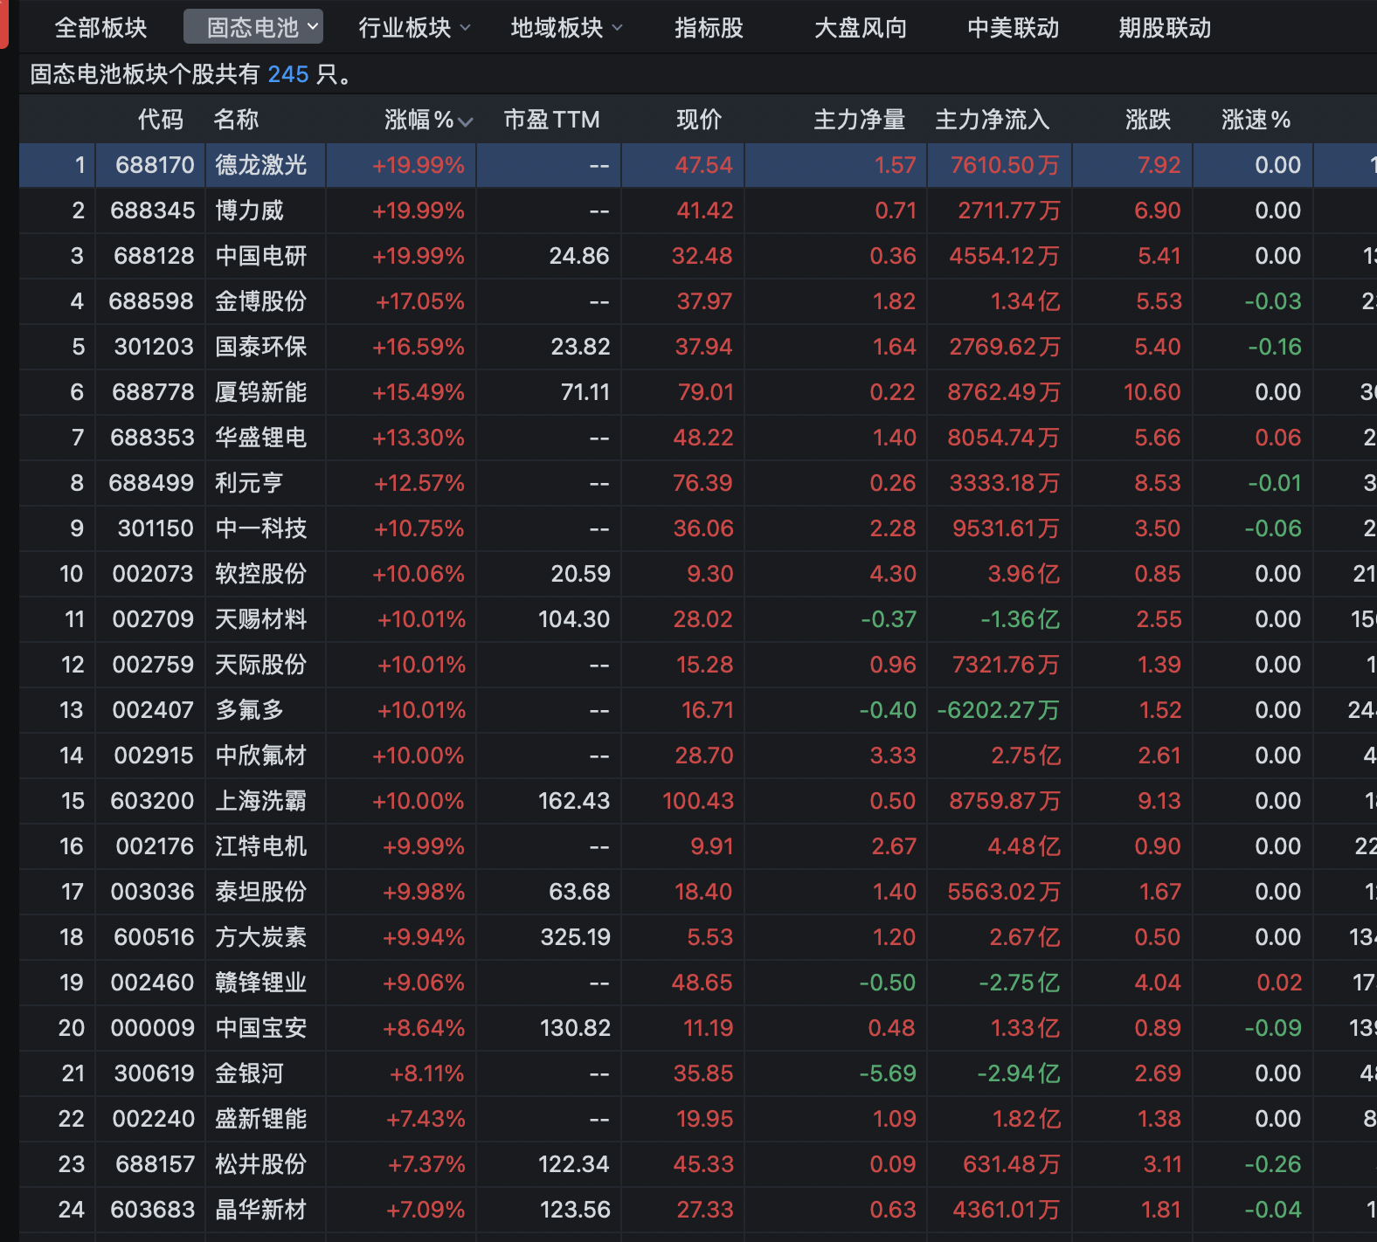
Task: Open the 全部板块 tab
Action: click(100, 28)
